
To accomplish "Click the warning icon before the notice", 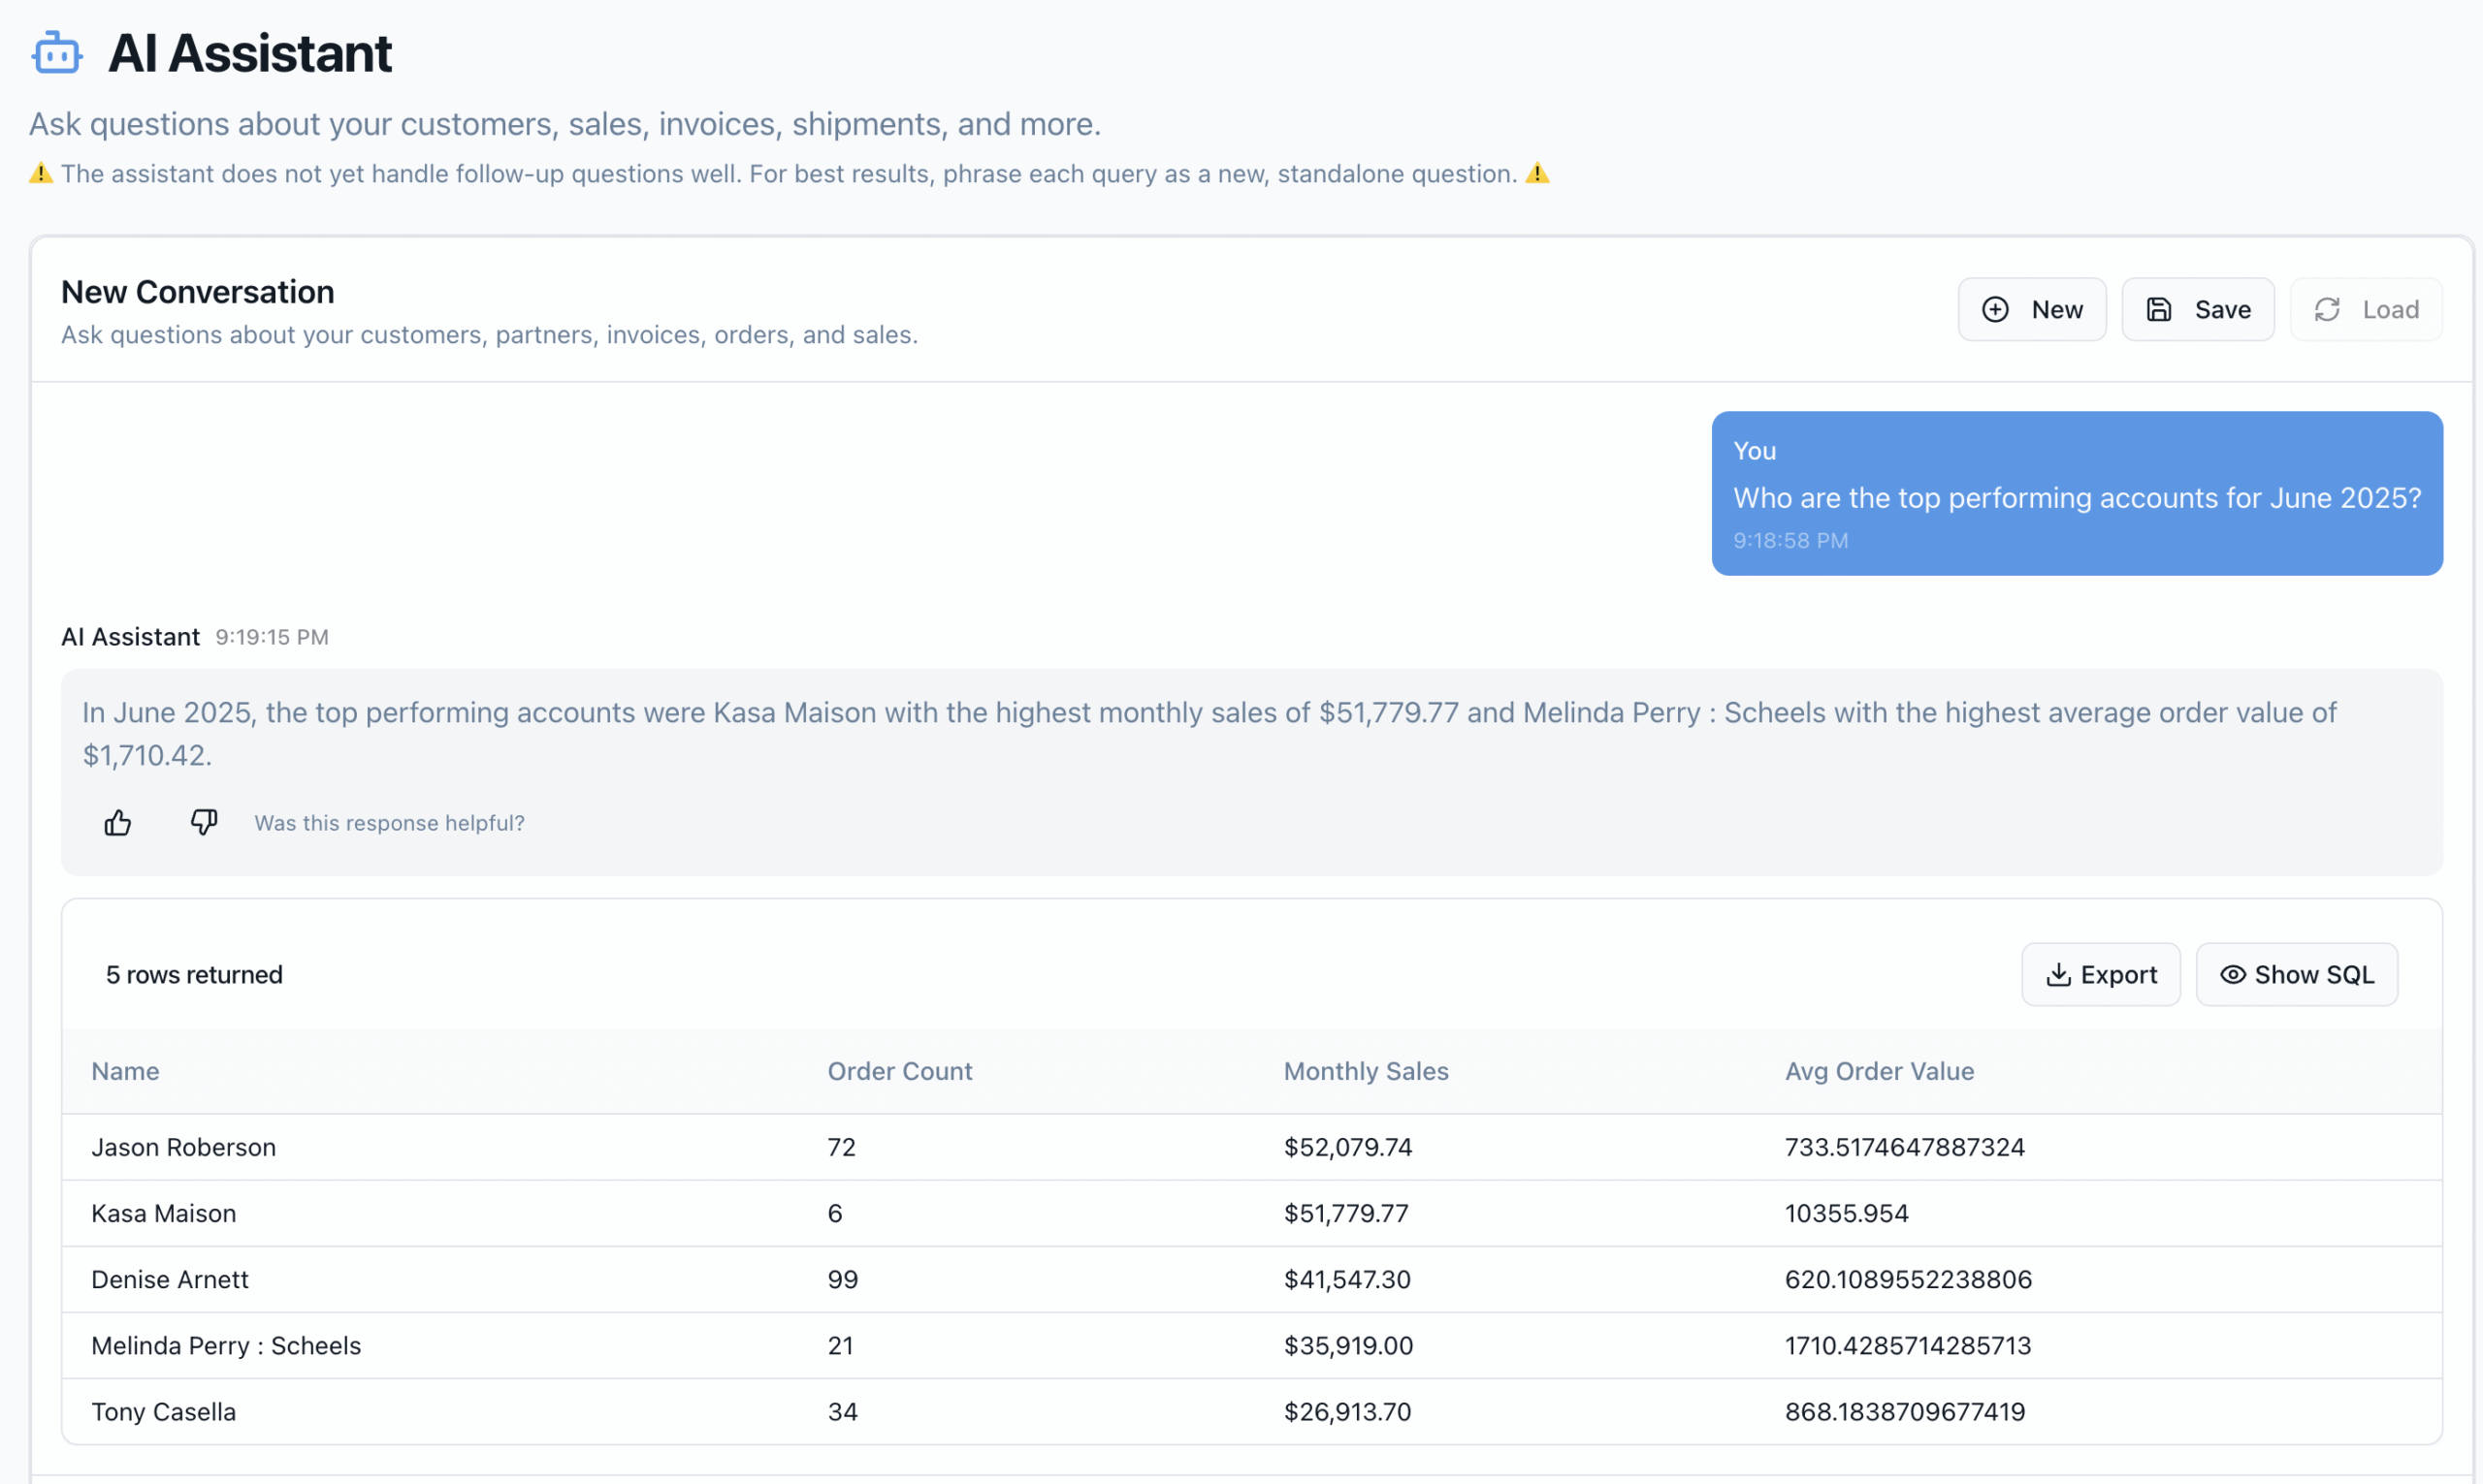I will pyautogui.click(x=41, y=174).
